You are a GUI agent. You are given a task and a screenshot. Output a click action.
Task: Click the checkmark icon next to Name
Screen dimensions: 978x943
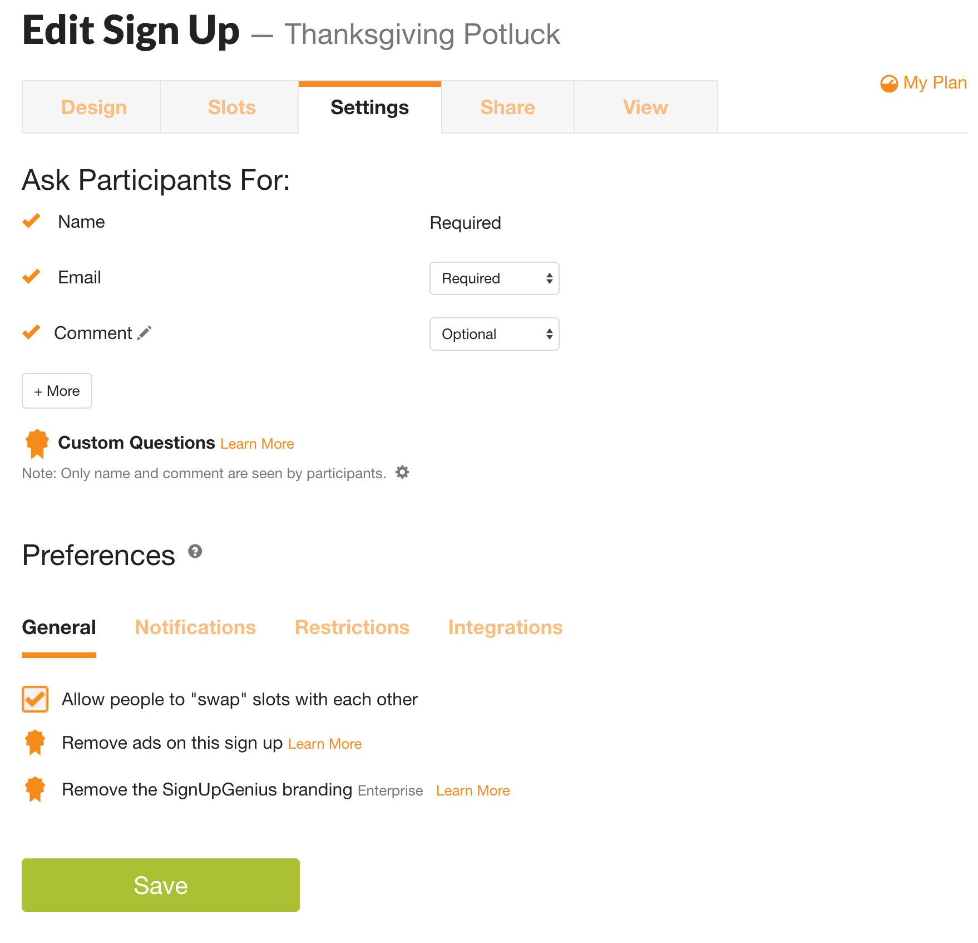coord(31,221)
